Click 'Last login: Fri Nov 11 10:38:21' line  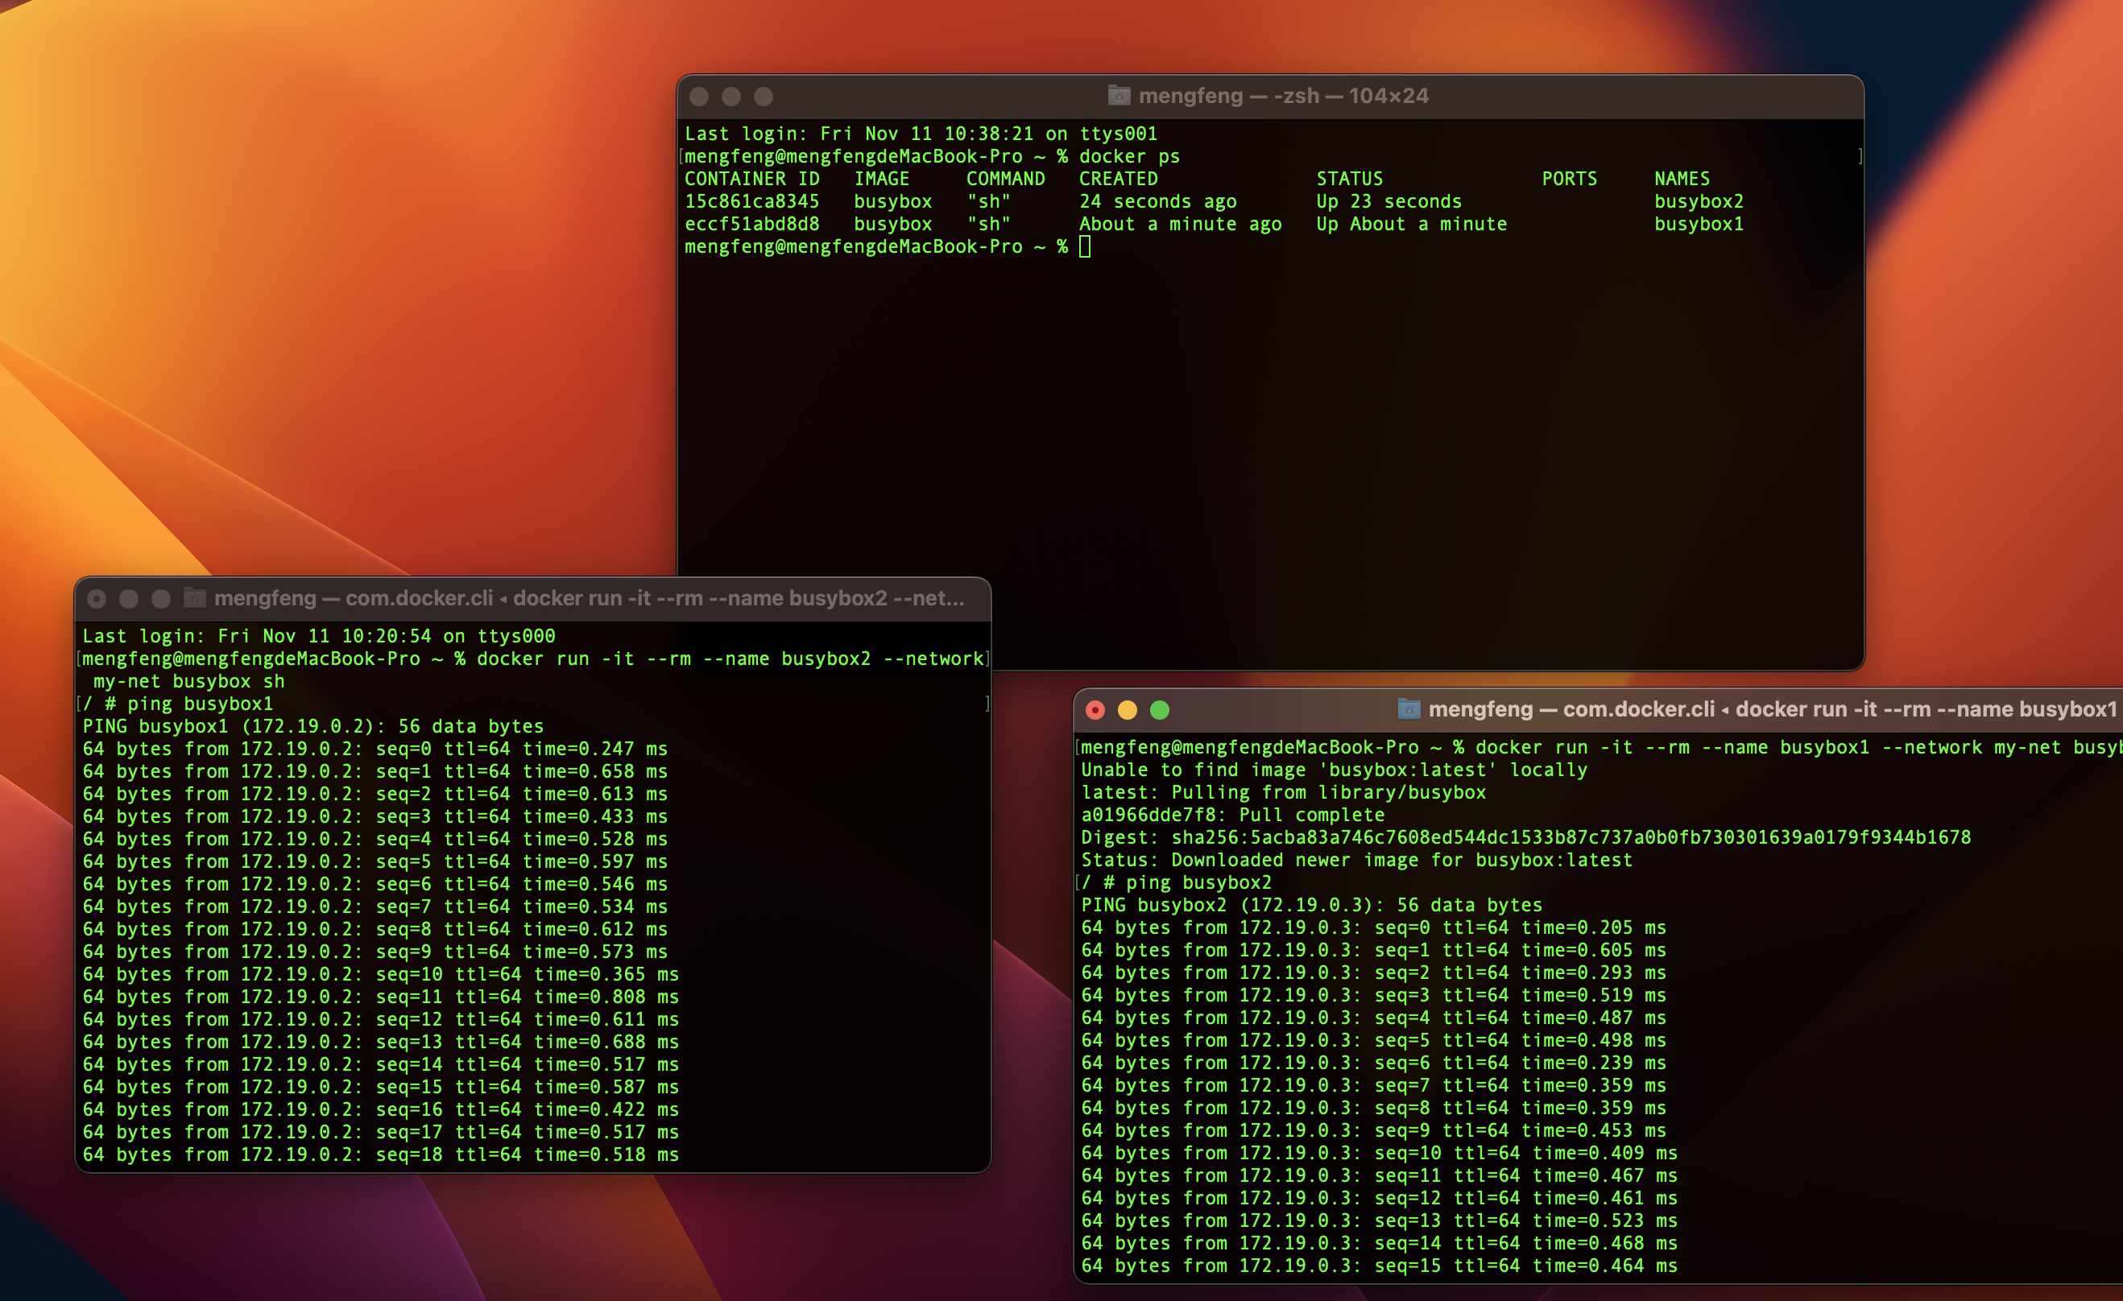coord(921,134)
